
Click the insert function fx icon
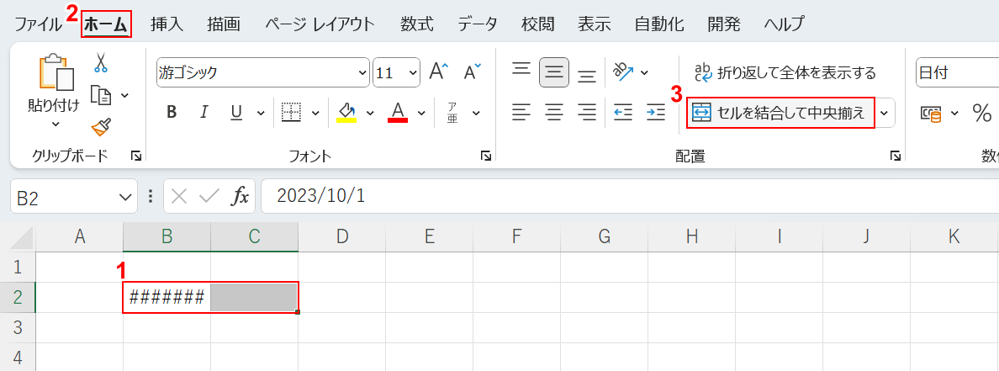pos(240,197)
